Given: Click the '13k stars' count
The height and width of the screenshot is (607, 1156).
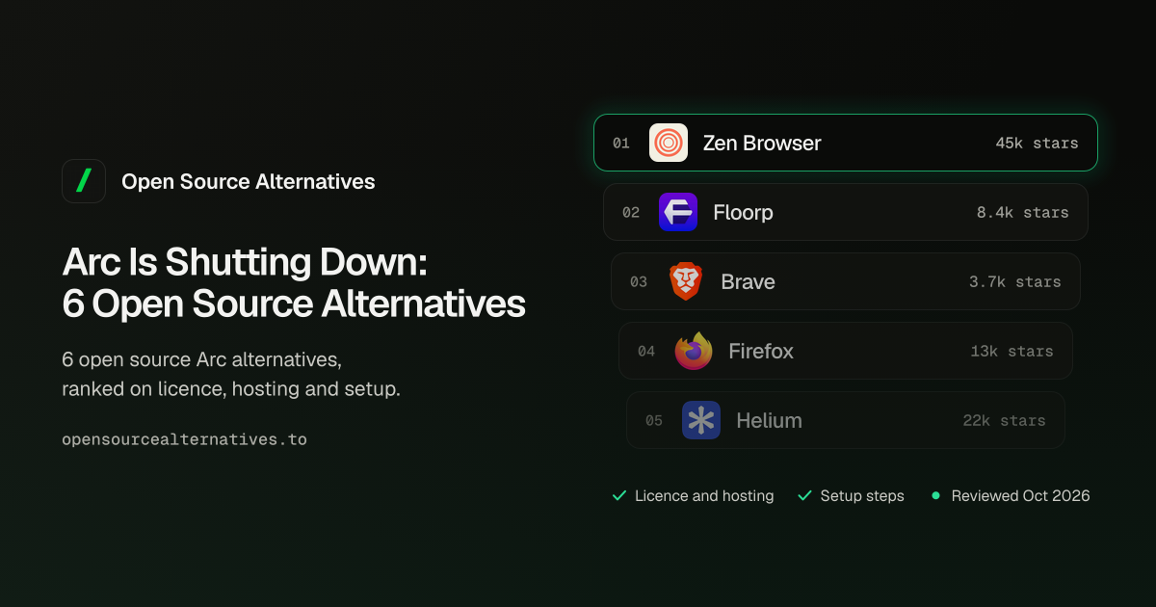Looking at the screenshot, I should click(x=1011, y=351).
